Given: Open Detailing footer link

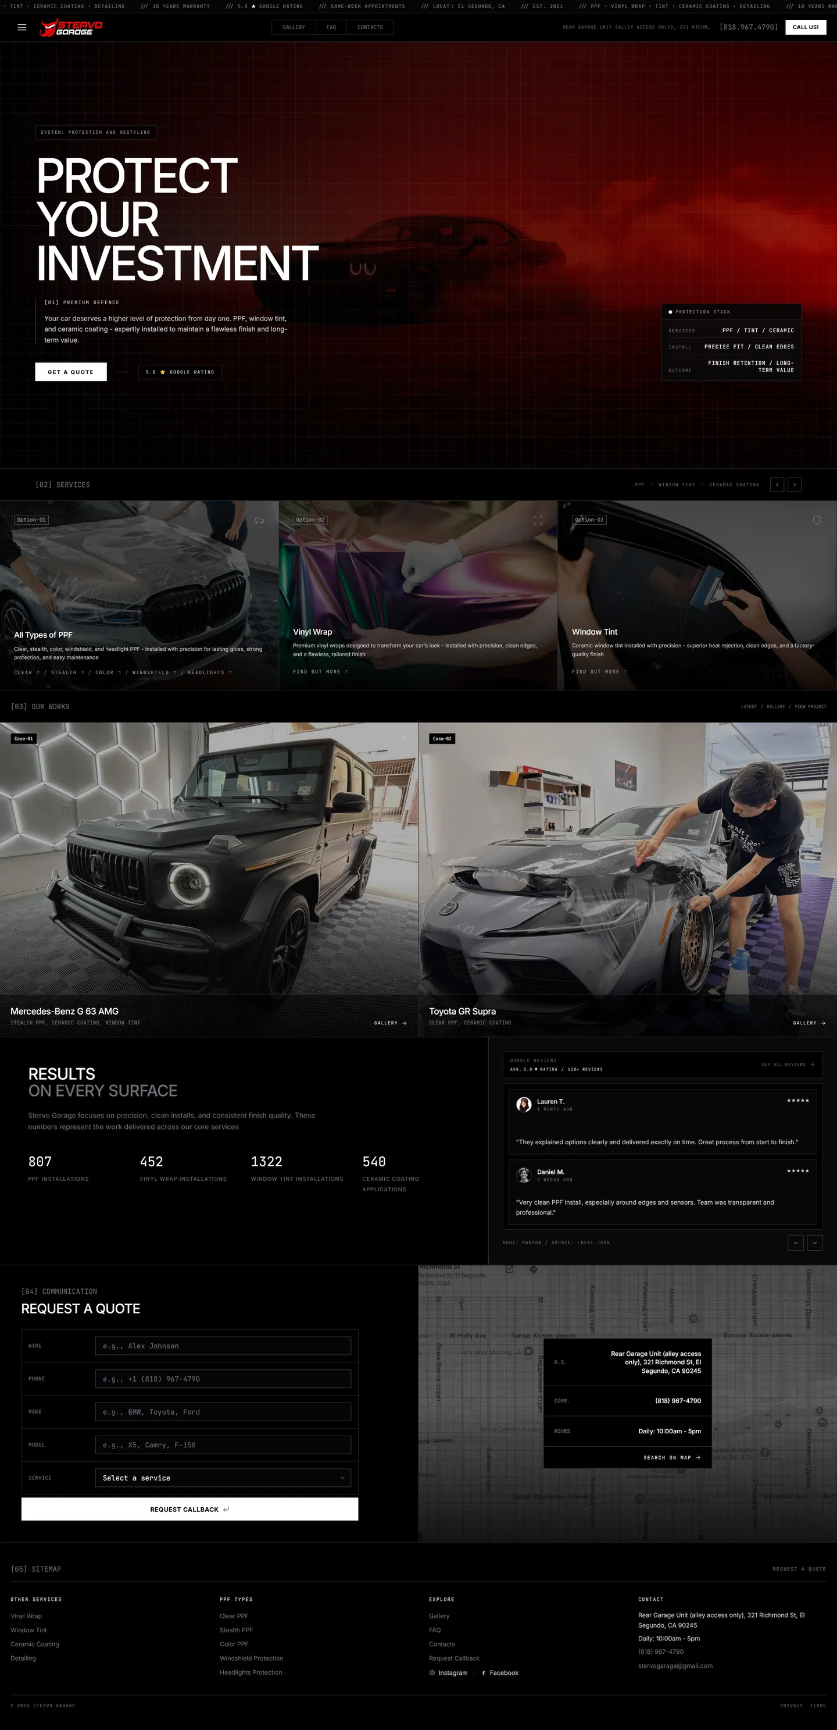Looking at the screenshot, I should coord(23,1658).
